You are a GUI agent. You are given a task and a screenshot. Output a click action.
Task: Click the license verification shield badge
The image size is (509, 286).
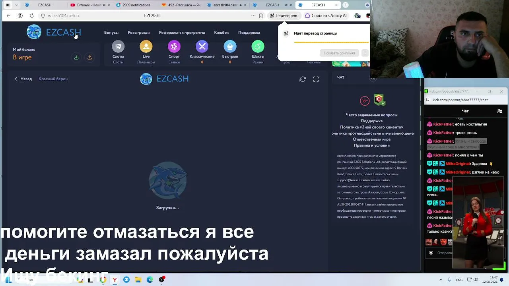click(379, 100)
